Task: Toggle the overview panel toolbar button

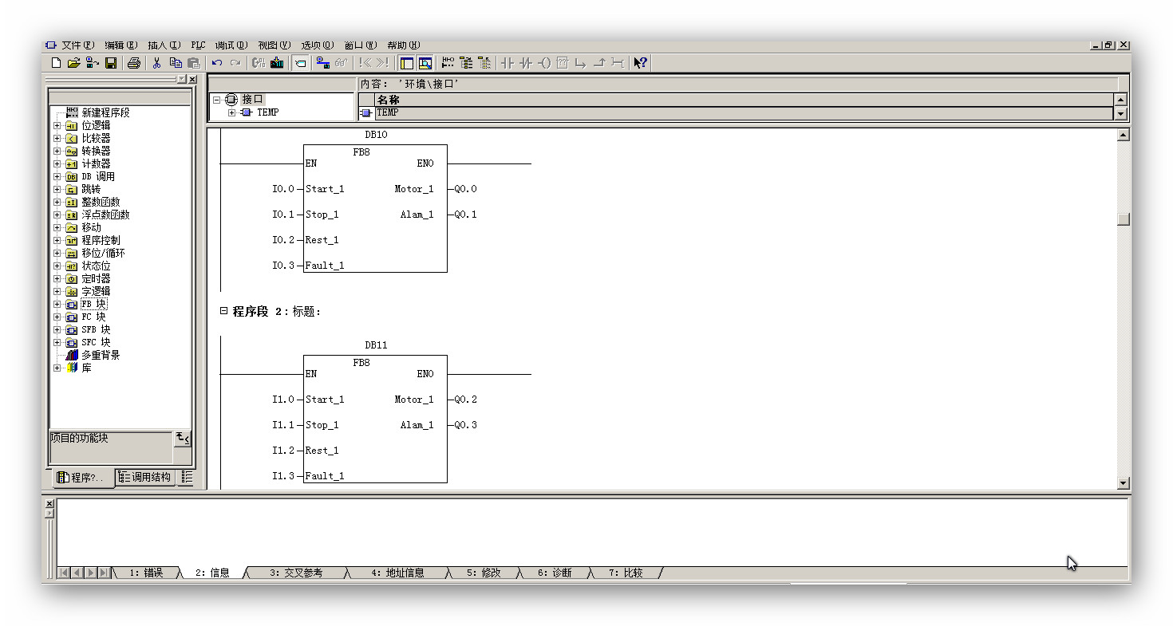Action: (x=407, y=63)
